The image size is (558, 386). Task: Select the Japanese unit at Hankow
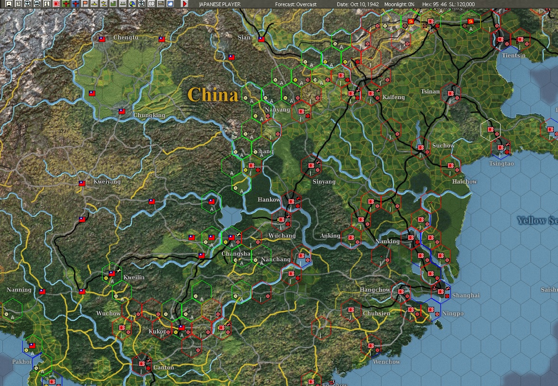pyautogui.click(x=291, y=202)
